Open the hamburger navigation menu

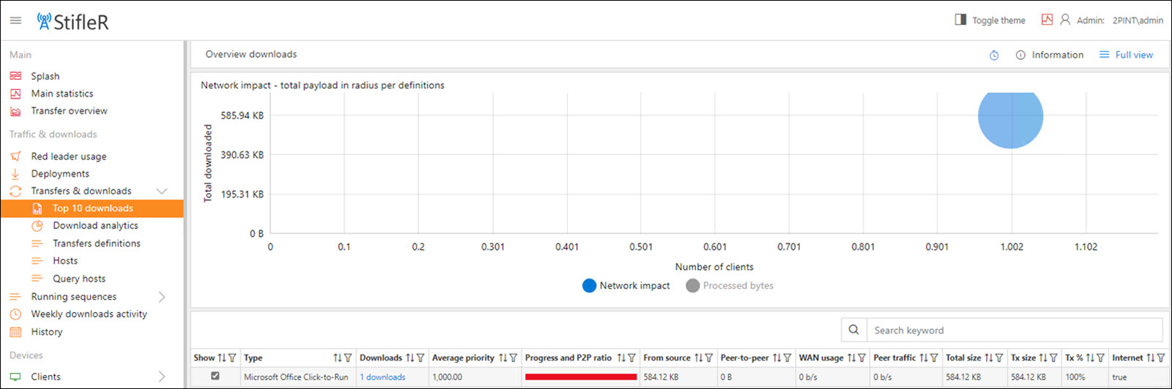point(15,20)
